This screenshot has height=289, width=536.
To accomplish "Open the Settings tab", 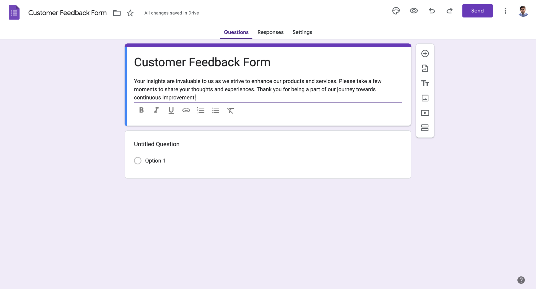I will coord(302,32).
